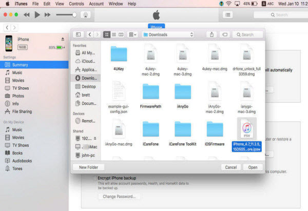Open the Downloads location dropdown
The height and width of the screenshot is (211, 308).
[168, 34]
